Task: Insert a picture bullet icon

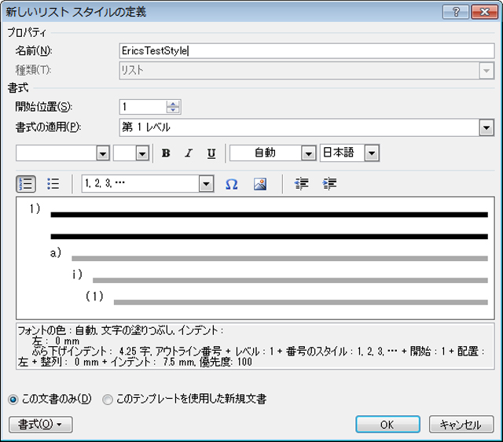Action: 260,184
